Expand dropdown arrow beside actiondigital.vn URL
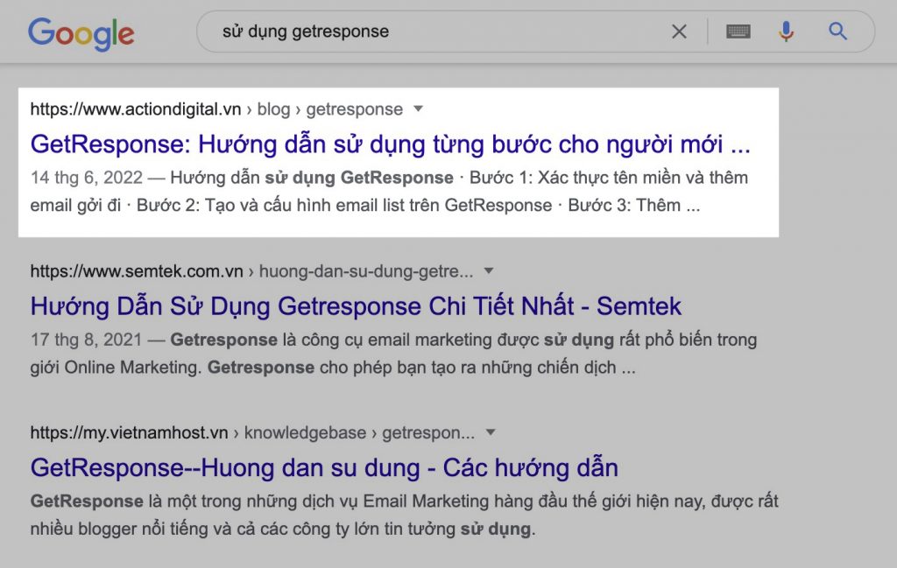897x568 pixels. [x=418, y=109]
